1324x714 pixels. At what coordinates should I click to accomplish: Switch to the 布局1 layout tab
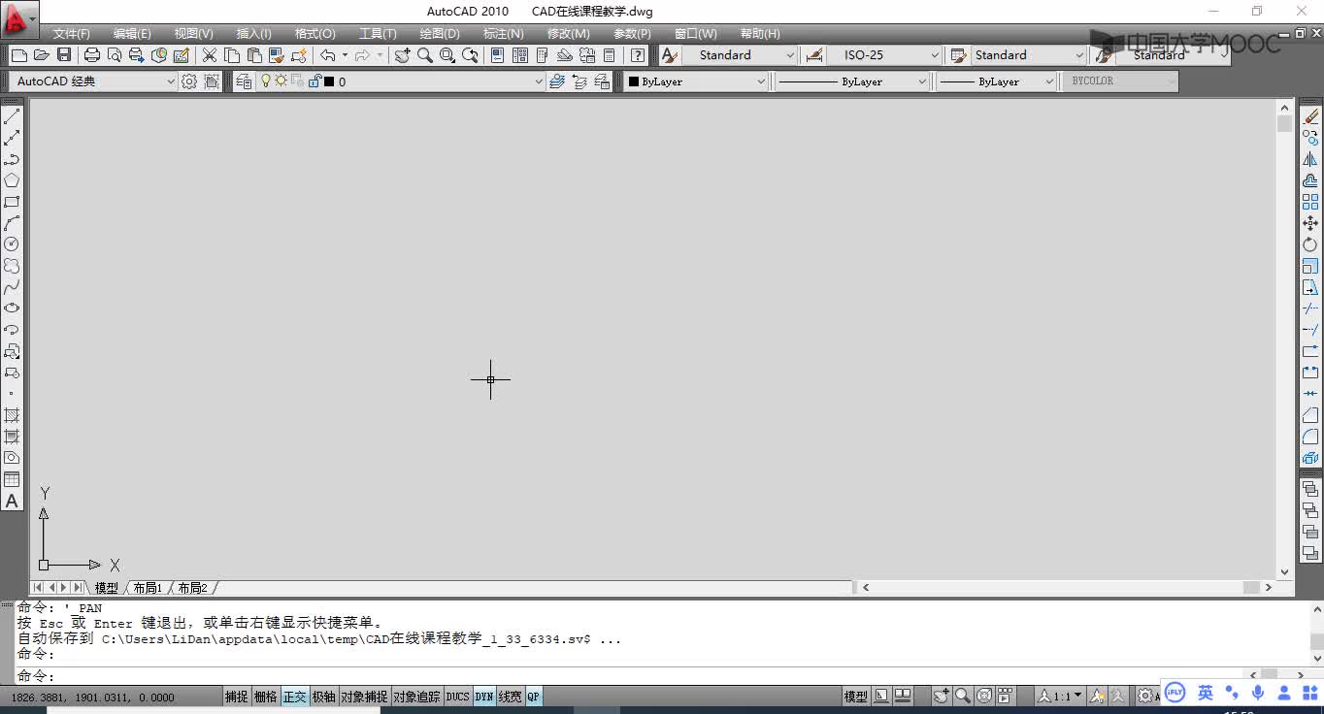click(x=148, y=588)
